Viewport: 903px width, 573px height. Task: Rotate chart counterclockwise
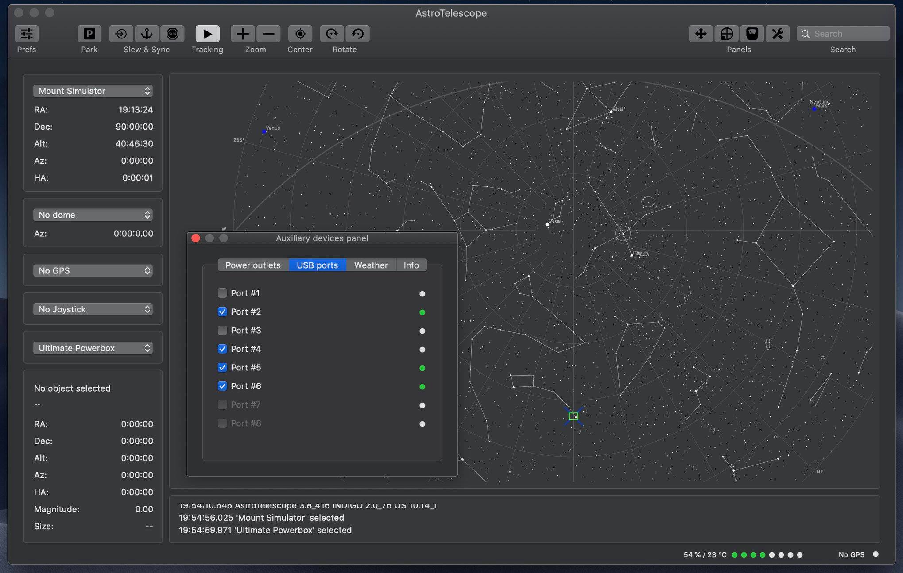tap(358, 34)
